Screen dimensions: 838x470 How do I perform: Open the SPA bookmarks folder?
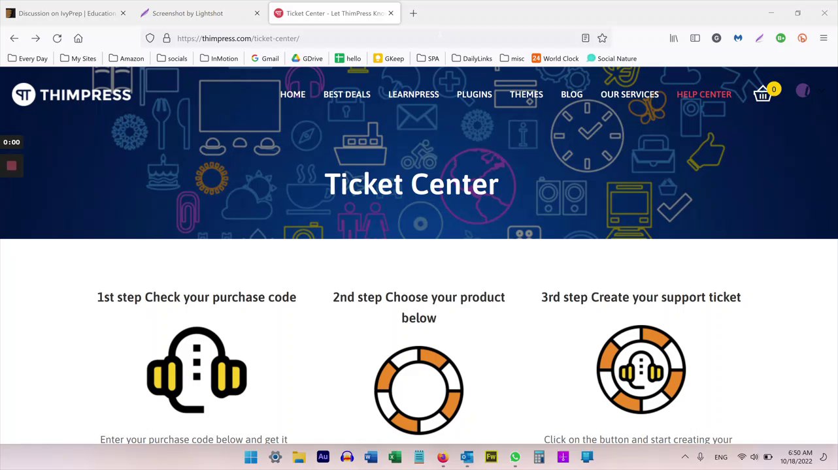pos(427,59)
